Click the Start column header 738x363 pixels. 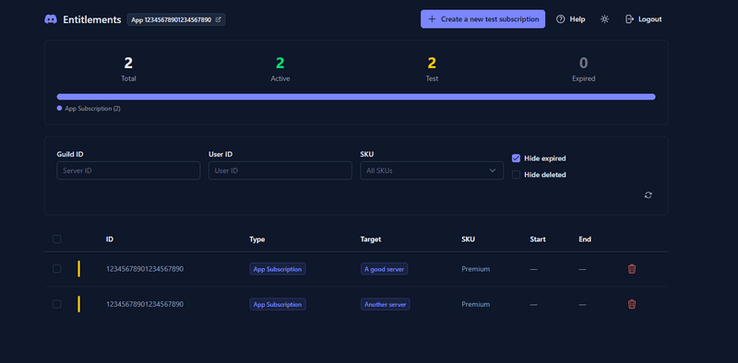[x=538, y=240]
